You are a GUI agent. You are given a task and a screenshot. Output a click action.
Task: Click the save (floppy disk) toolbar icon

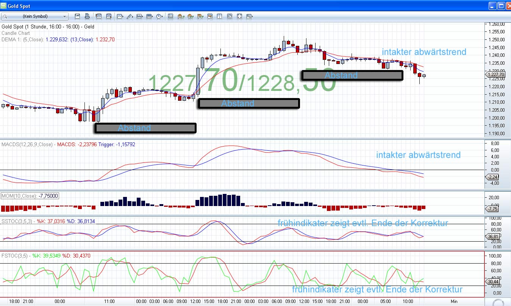[78, 16]
